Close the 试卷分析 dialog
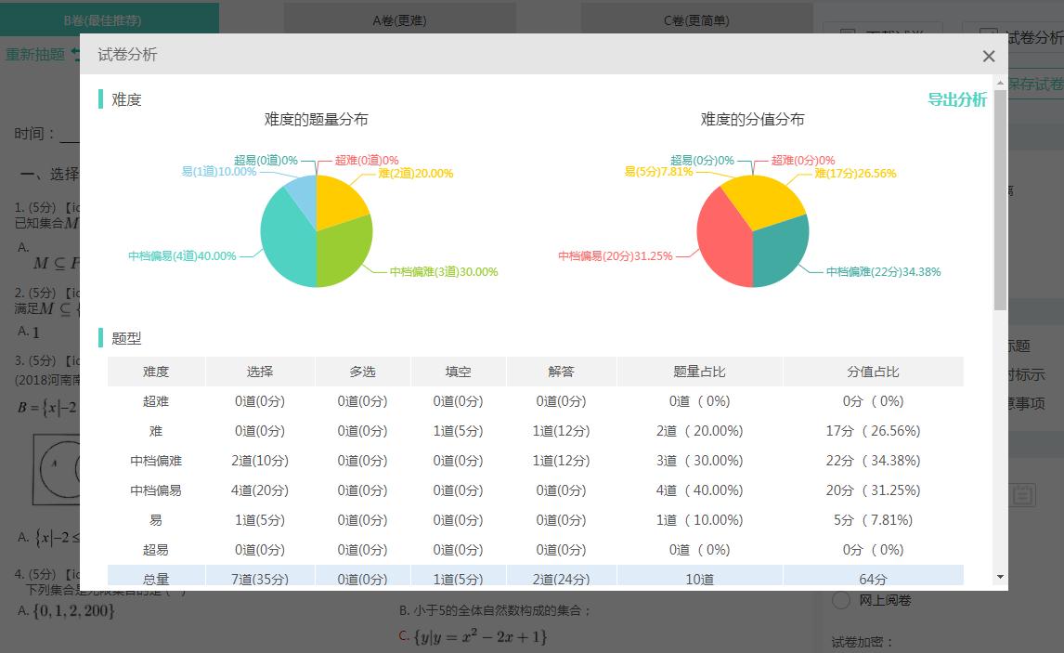 click(x=988, y=56)
